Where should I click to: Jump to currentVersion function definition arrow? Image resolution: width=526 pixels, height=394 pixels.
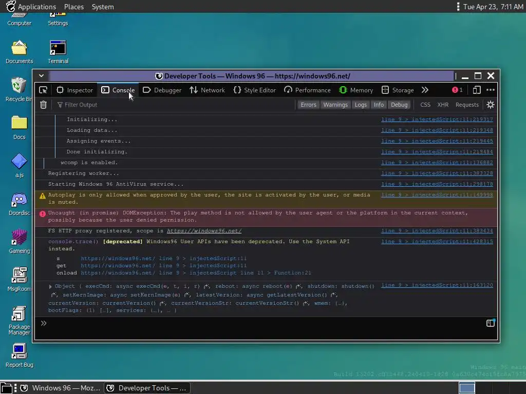click(162, 303)
